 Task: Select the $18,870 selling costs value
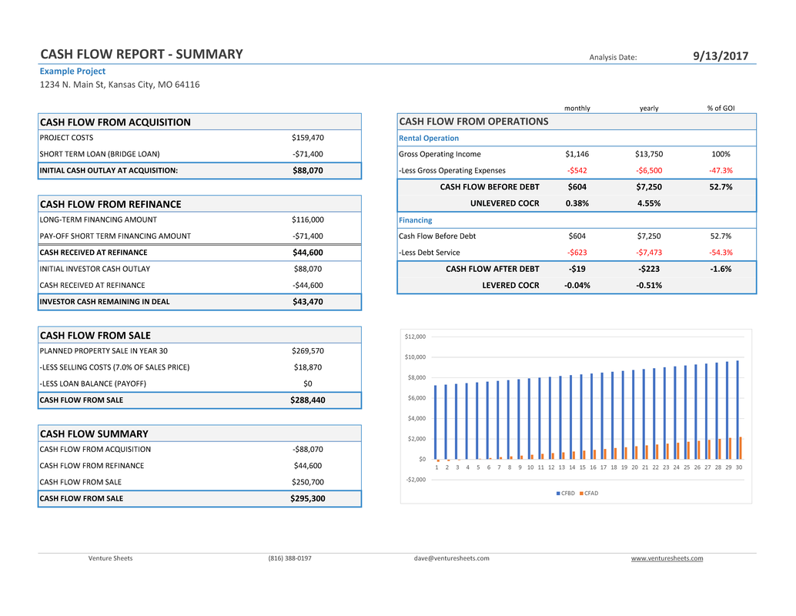(308, 367)
